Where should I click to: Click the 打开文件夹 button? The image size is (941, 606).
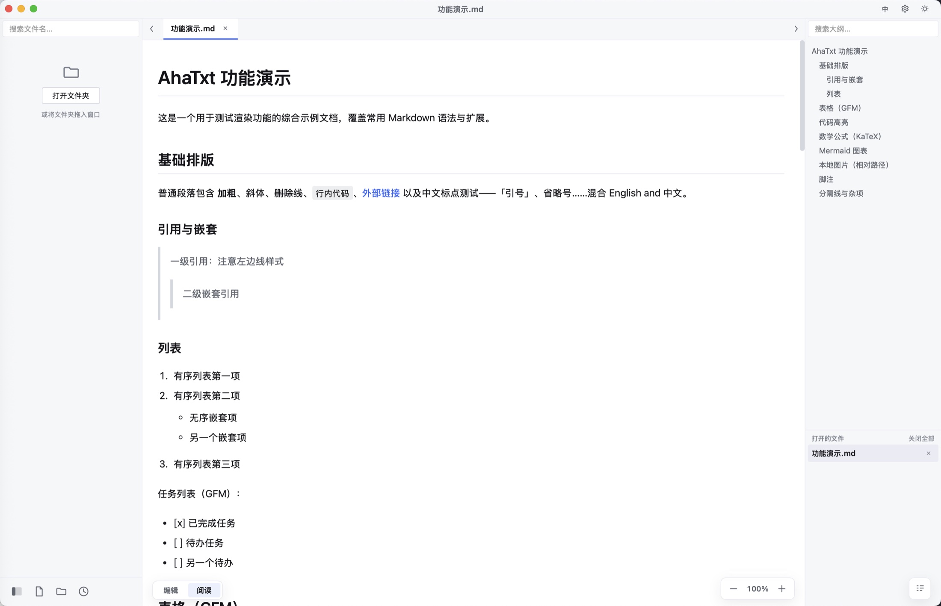[71, 95]
